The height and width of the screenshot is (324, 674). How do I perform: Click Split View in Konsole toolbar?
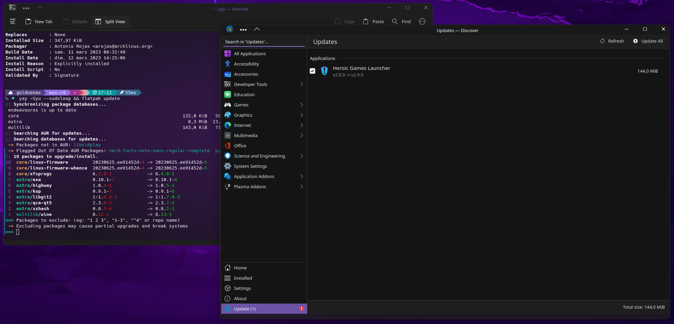110,21
